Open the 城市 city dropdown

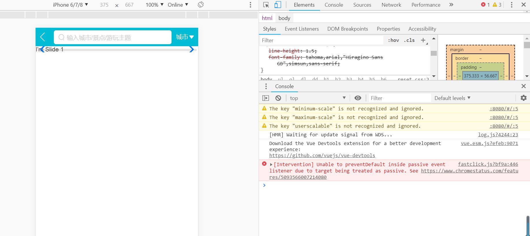(x=185, y=37)
